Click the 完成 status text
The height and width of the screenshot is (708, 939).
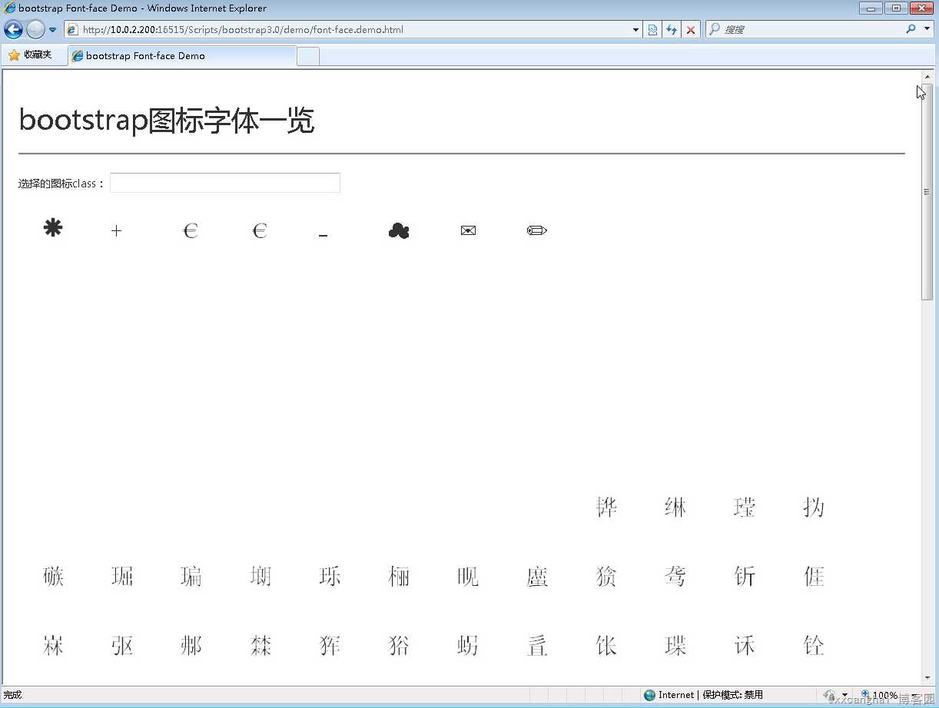pyautogui.click(x=13, y=695)
